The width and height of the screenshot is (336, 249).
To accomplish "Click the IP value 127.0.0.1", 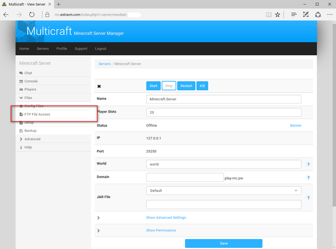I will click(154, 138).
